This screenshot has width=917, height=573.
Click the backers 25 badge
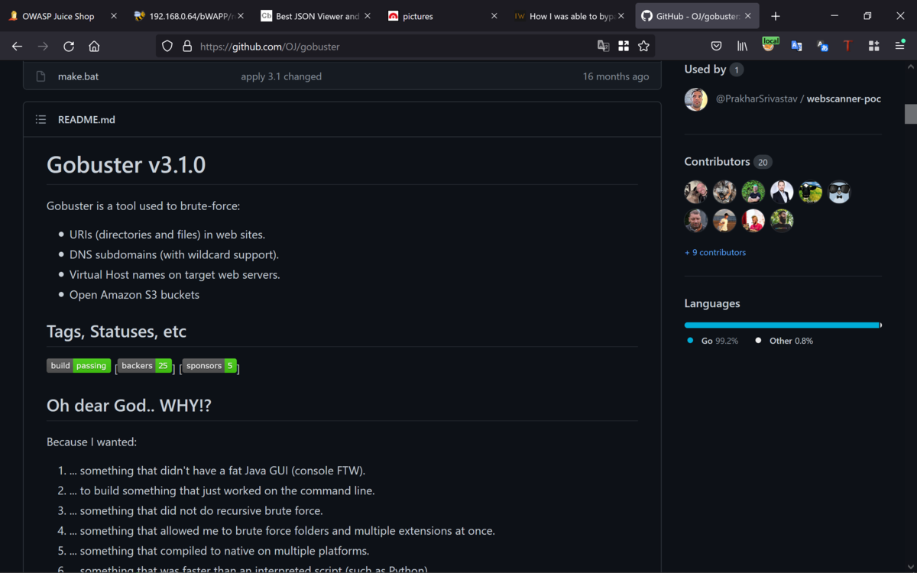[144, 366]
